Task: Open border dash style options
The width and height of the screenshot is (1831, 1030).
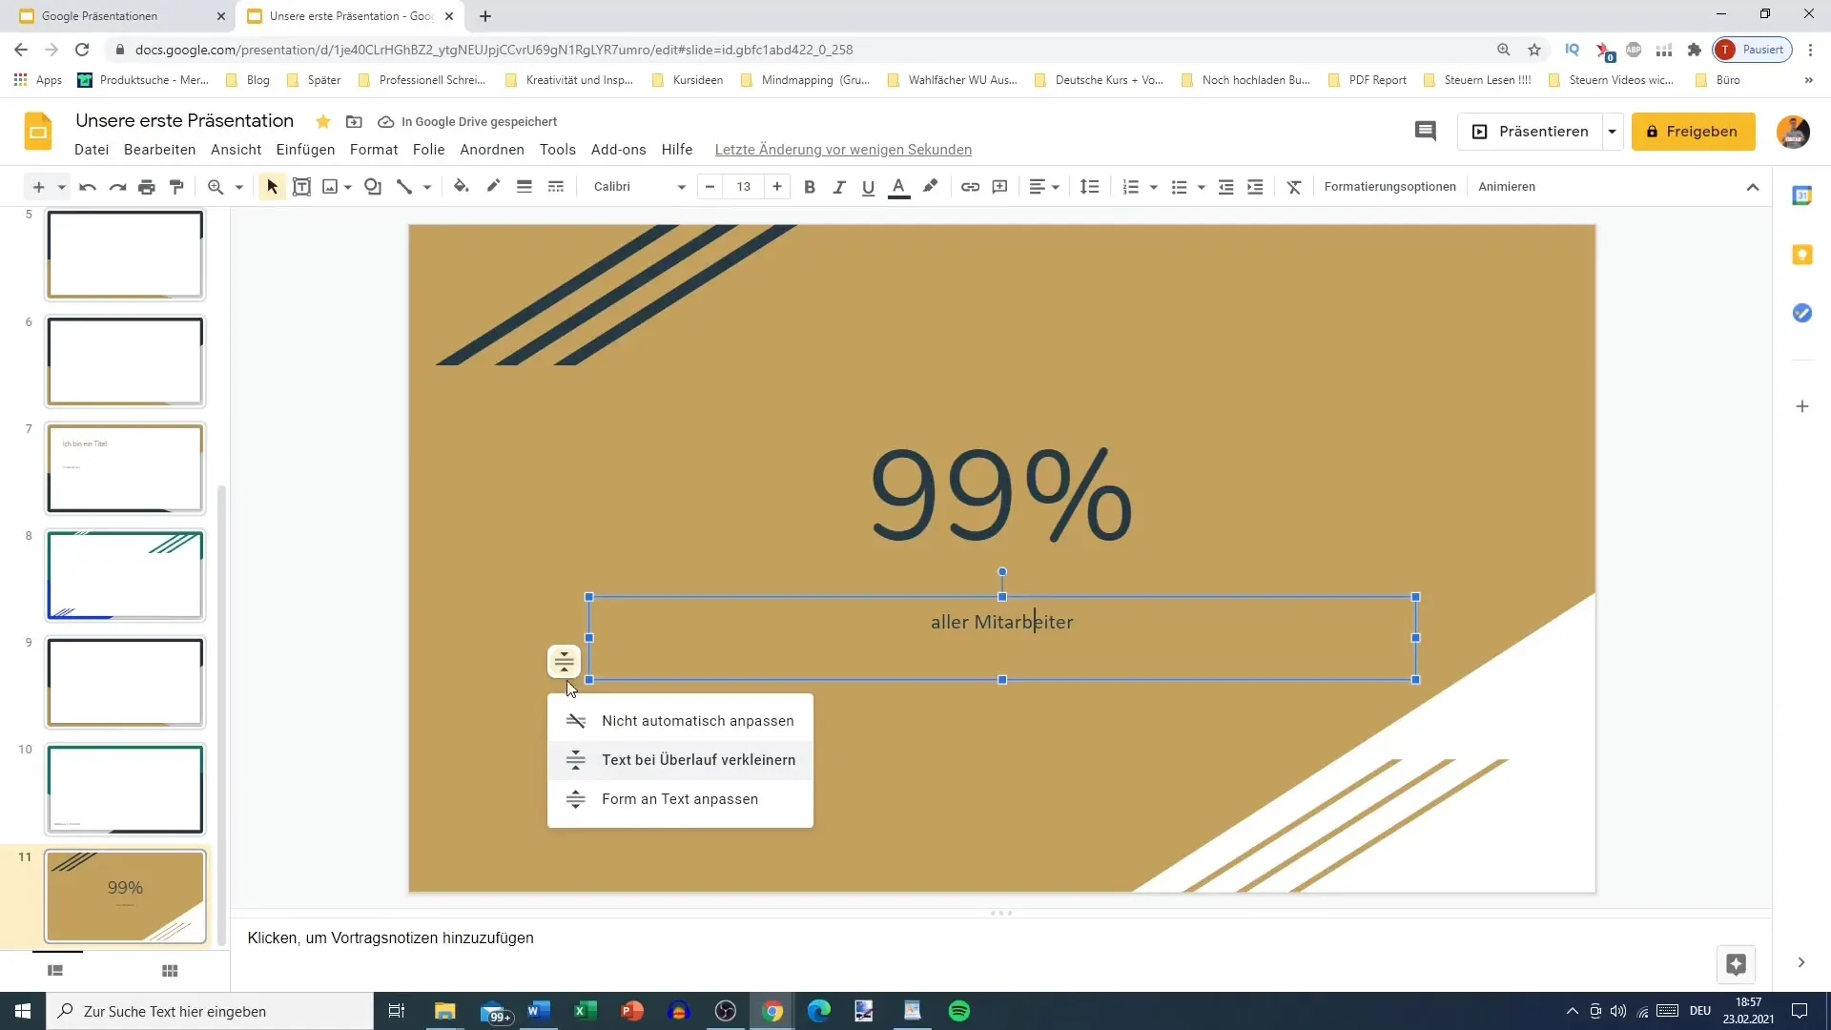Action: coord(556,187)
